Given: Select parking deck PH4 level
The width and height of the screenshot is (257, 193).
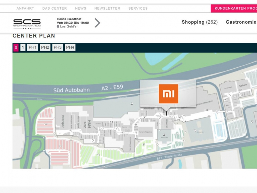Looking at the screenshot, I should [70, 47].
